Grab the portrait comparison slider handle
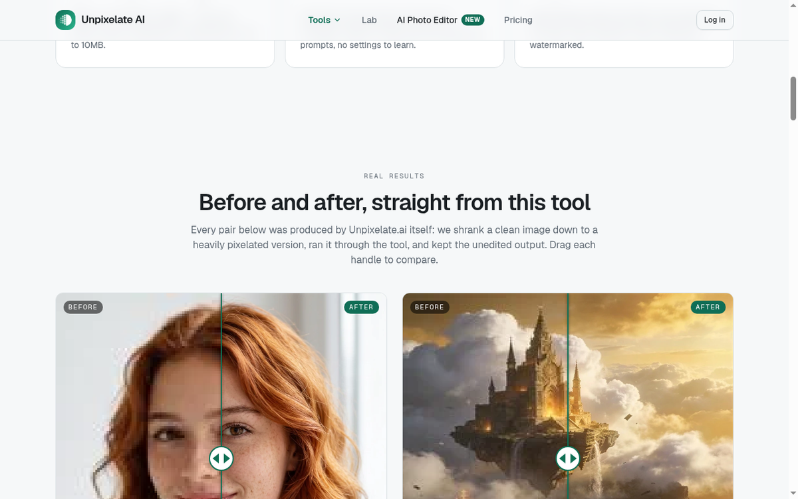Screen dimensions: 798x499 [221, 458]
